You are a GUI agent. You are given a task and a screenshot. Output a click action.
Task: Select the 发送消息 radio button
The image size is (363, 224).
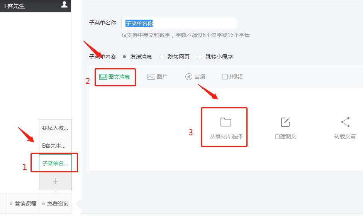point(124,56)
